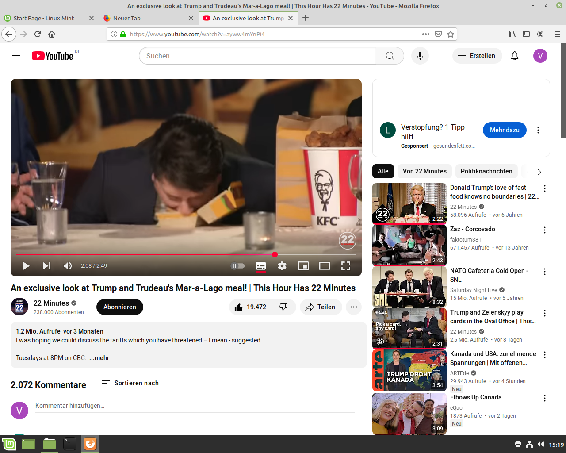
Task: Toggle Firefox sidebar view
Action: (526, 34)
